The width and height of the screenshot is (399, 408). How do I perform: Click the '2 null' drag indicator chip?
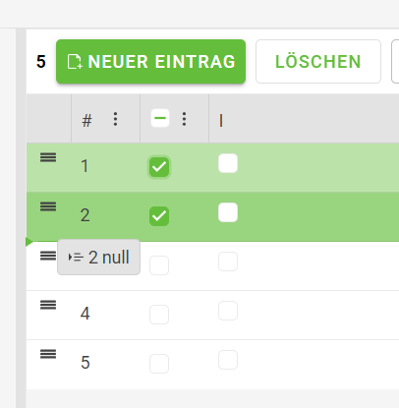point(98,258)
